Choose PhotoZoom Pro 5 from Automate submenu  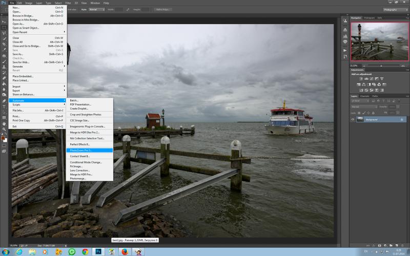[x=89, y=150]
